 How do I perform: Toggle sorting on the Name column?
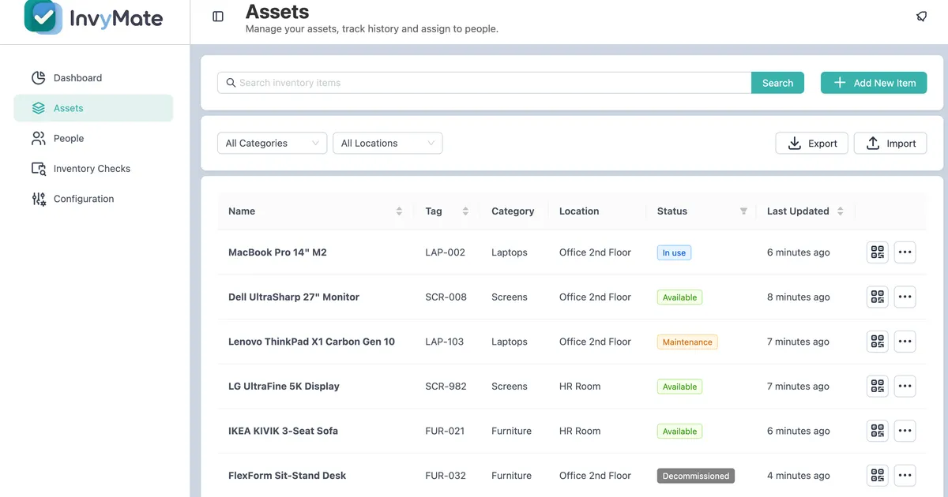[399, 211]
